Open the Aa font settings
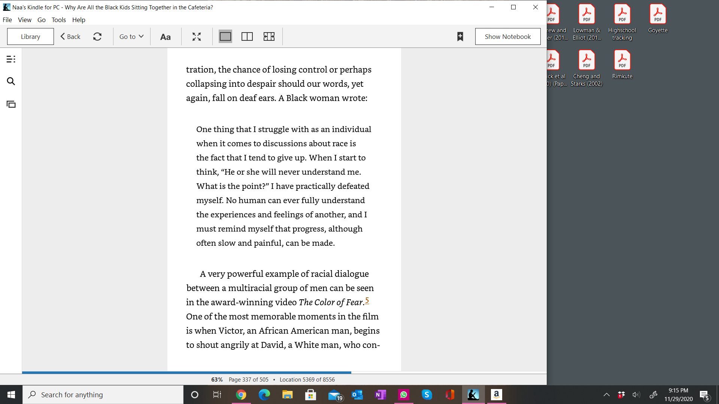Screen dimensions: 719x404 [x=165, y=37]
